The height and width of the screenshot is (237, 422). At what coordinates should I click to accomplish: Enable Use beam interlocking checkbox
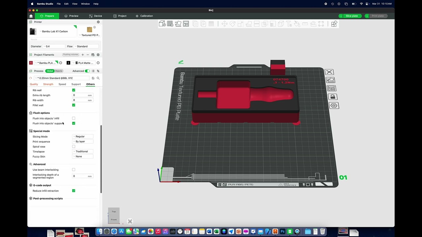tap(74, 170)
